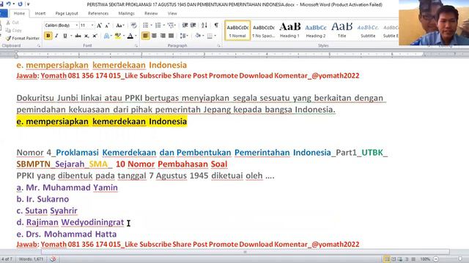Apply the Heading 2 style
This screenshot has width=469, height=263.
coord(316,30)
